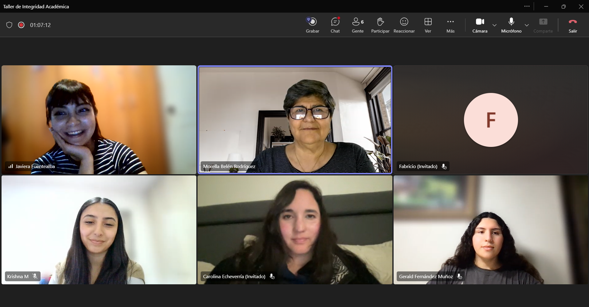The width and height of the screenshot is (589, 307).
Task: Mute with the Micrófono button
Action: pyautogui.click(x=511, y=25)
